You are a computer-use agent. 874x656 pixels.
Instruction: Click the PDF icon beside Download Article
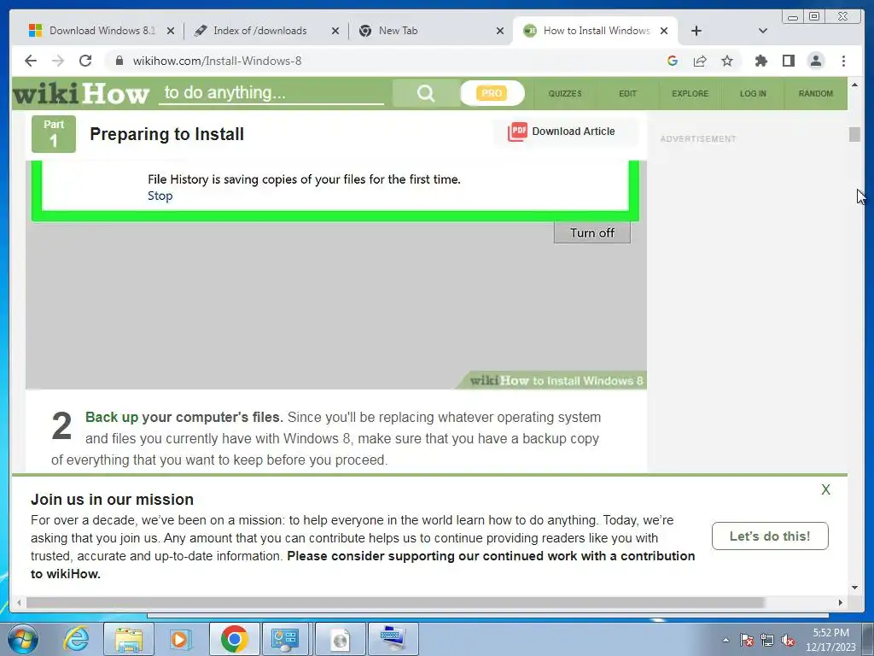tap(516, 132)
